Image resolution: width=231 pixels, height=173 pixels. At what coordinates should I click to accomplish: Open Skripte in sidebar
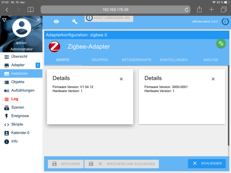click(x=21, y=124)
